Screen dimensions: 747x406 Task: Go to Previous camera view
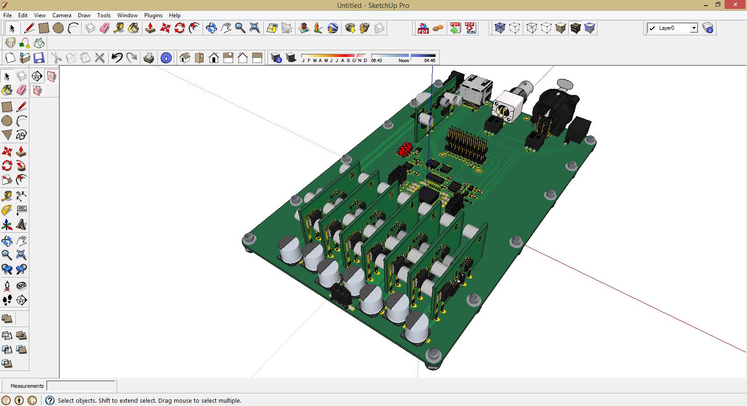coord(7,269)
